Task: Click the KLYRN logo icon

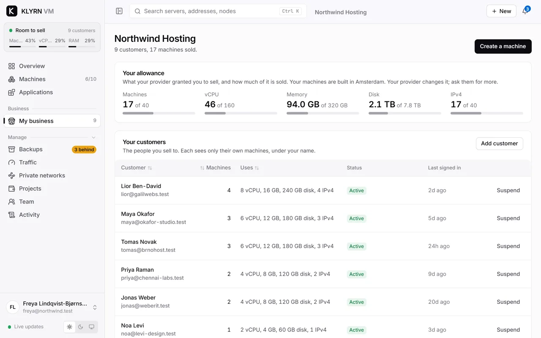Action: pyautogui.click(x=12, y=11)
